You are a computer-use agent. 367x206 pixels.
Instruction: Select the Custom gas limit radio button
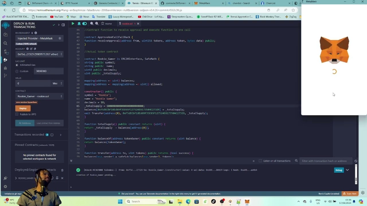(17, 71)
